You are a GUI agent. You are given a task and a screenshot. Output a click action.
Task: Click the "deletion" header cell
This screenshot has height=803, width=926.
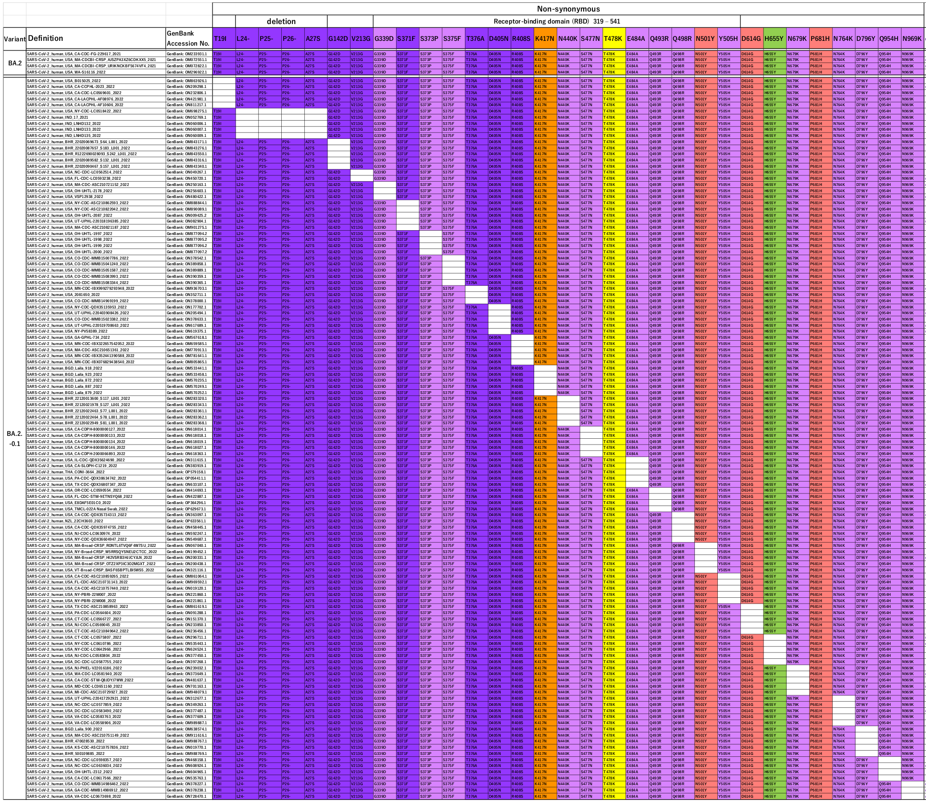(281, 22)
